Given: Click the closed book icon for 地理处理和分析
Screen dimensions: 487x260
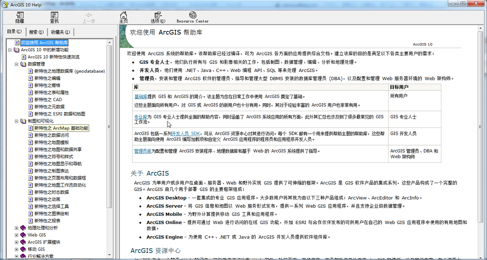Looking at the screenshot, I should (24, 228).
